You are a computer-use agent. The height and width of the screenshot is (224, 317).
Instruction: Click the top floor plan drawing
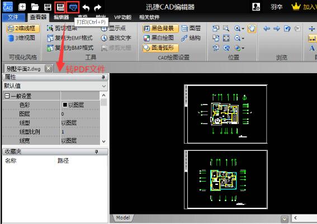pos(226,114)
